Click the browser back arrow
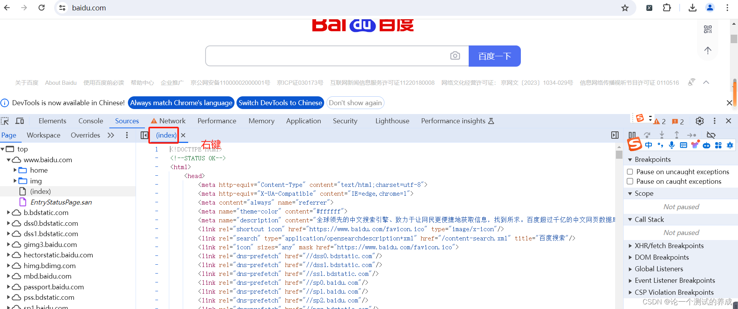The height and width of the screenshot is (309, 738). click(7, 8)
